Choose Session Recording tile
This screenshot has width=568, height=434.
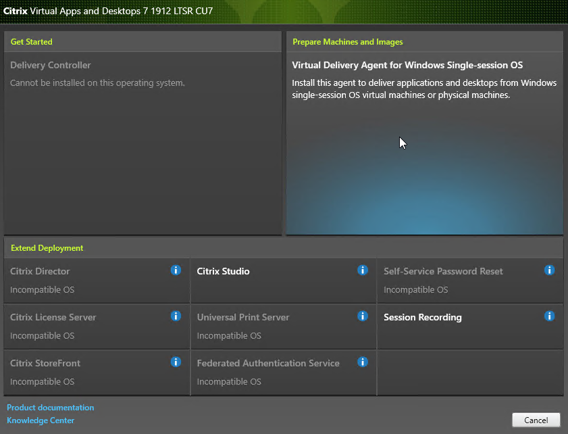click(x=470, y=327)
